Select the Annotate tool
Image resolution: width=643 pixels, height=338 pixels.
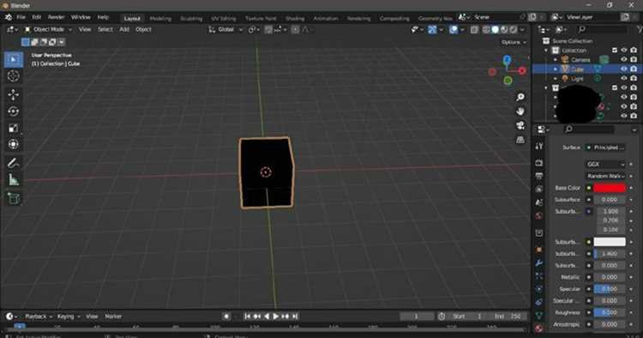[13, 163]
